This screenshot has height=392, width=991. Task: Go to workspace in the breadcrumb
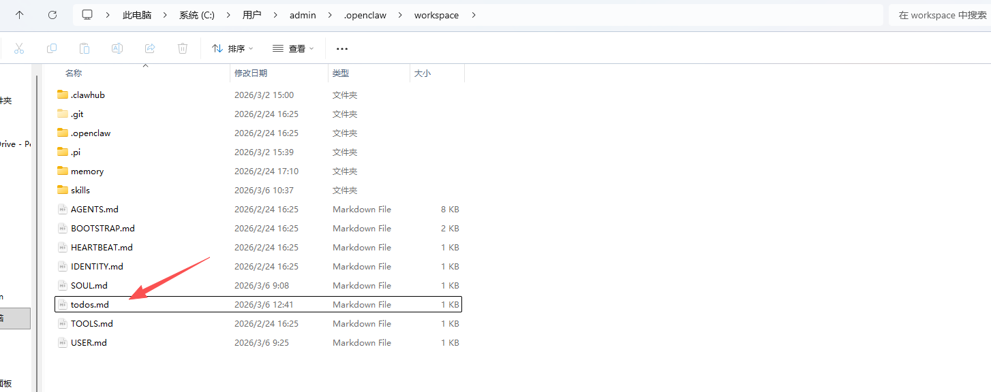[436, 15]
